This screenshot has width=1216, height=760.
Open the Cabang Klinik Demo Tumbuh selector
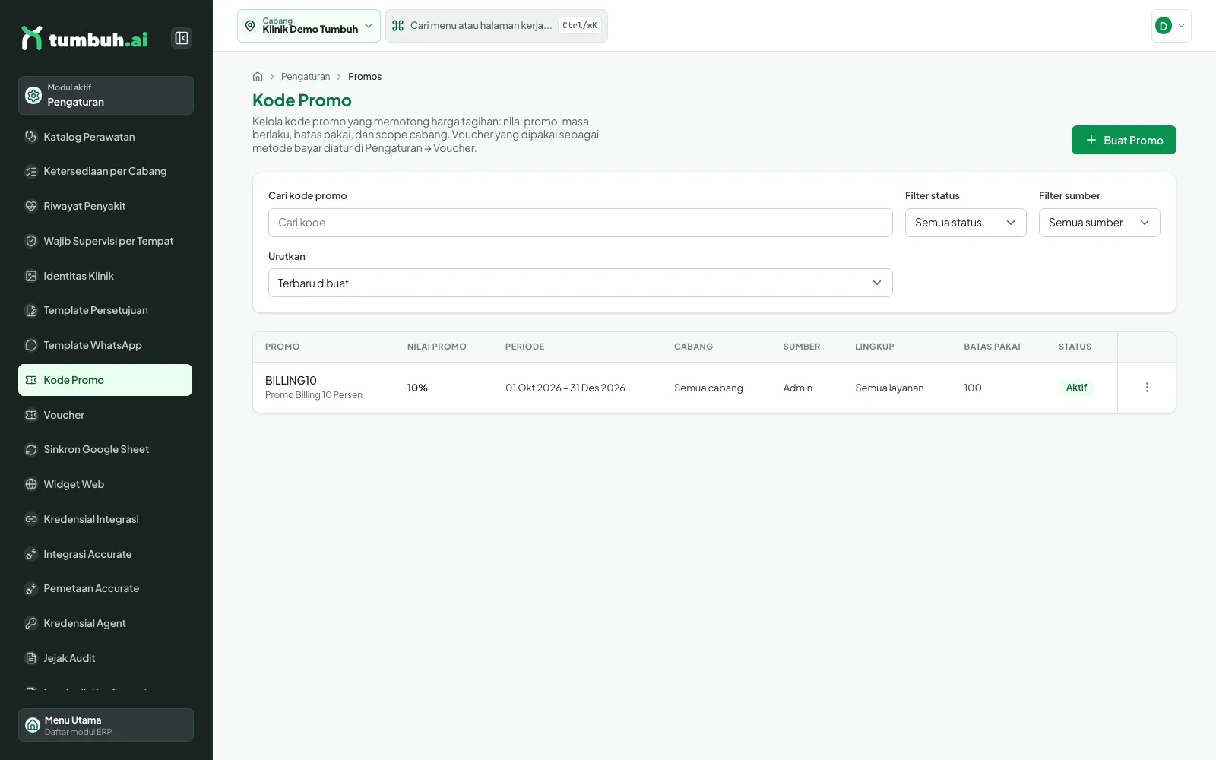click(x=309, y=26)
